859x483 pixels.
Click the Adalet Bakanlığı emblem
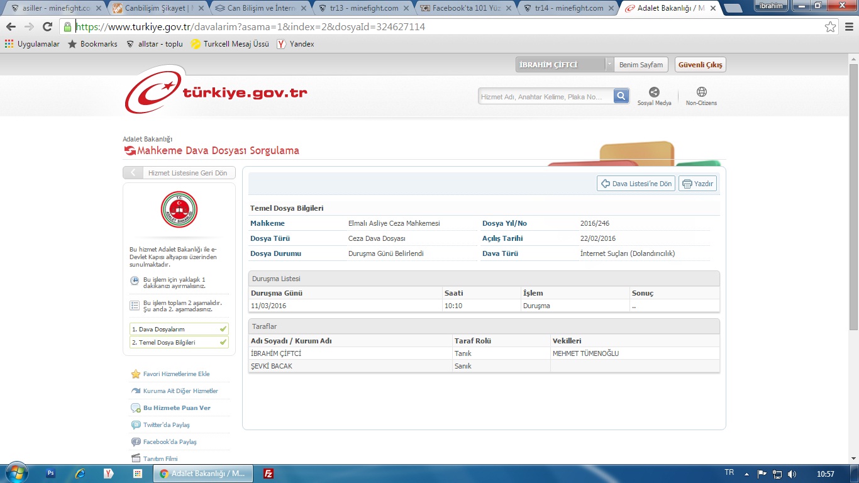(179, 209)
